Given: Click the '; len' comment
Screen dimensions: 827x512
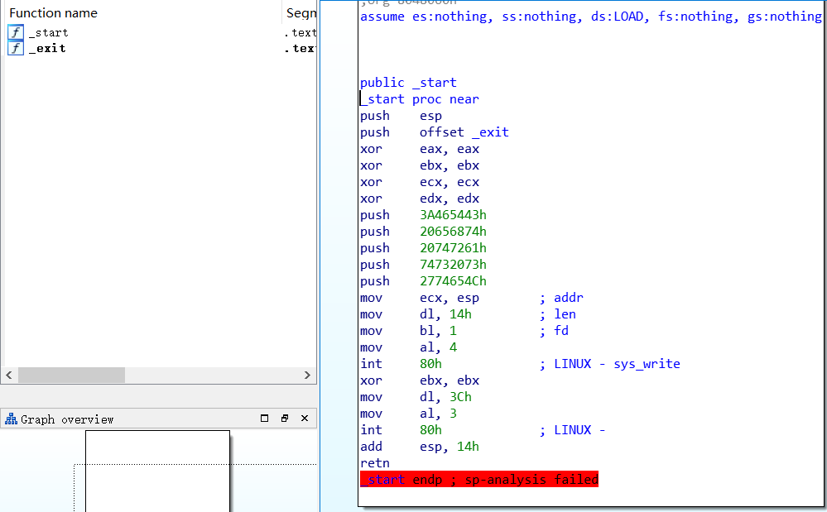Looking at the screenshot, I should pos(557,314).
